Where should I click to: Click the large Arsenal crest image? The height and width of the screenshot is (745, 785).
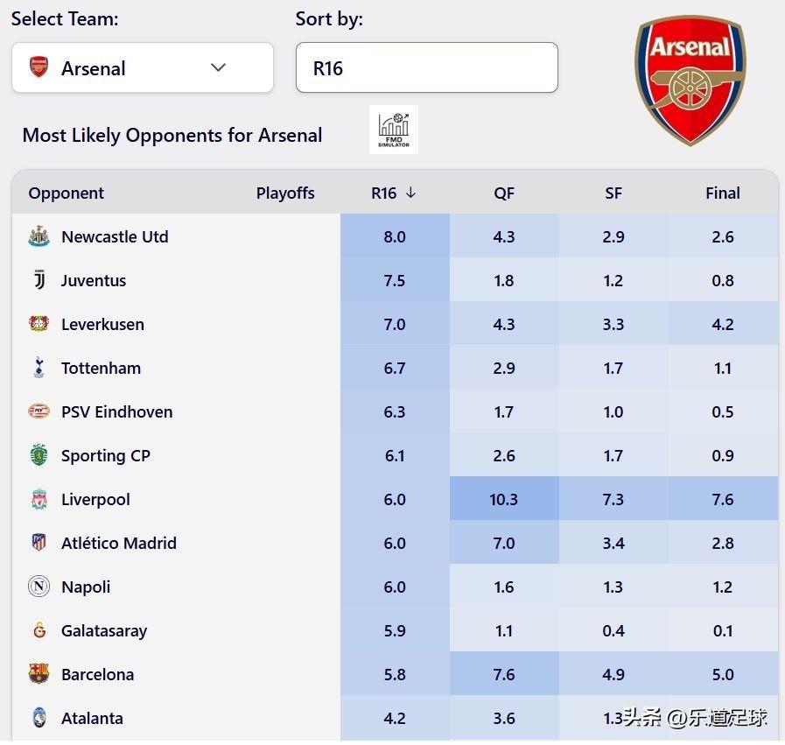point(690,79)
